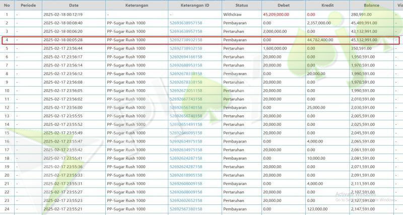The width and height of the screenshot is (403, 215).
Task: Click the Kredit column header
Action: (327, 5)
